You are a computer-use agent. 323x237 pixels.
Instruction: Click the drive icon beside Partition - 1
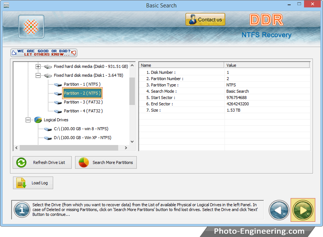pos(58,85)
